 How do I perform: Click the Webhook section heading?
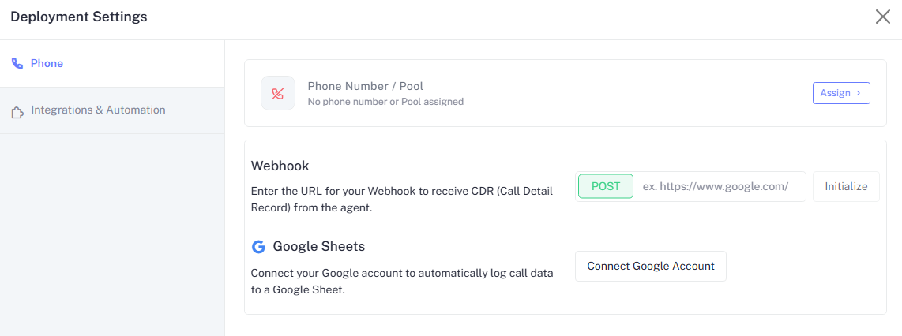280,166
